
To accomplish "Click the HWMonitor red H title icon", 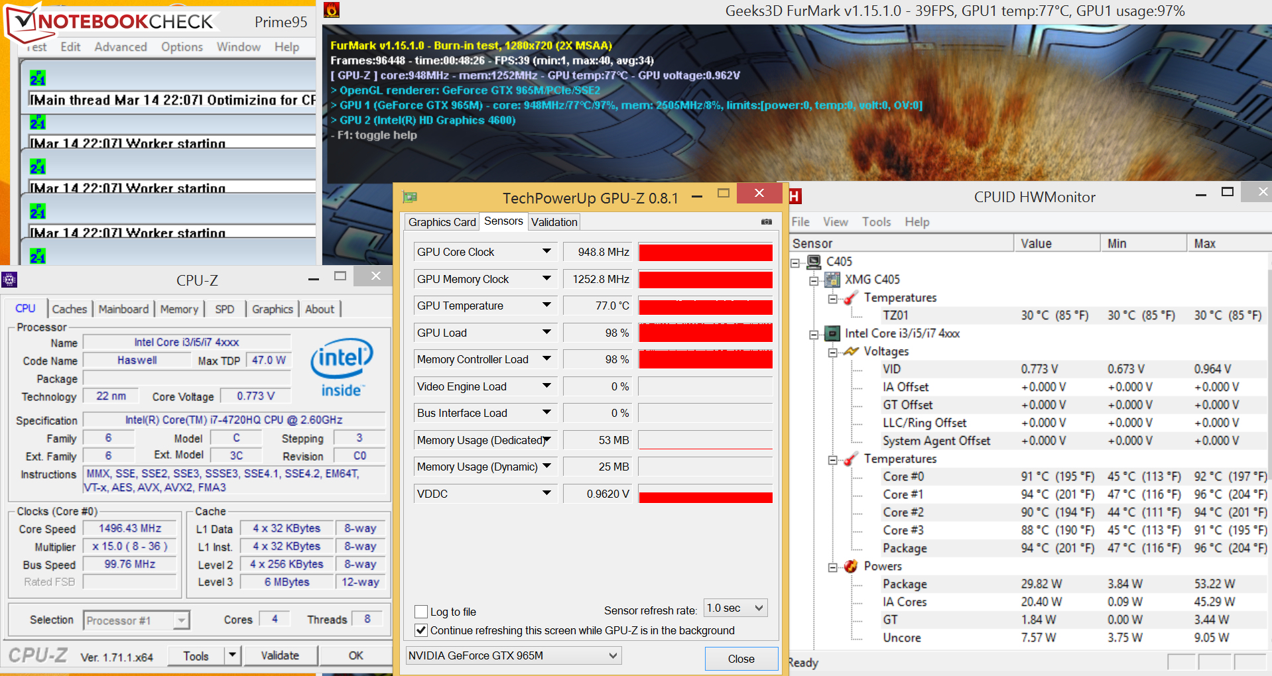I will 795,196.
